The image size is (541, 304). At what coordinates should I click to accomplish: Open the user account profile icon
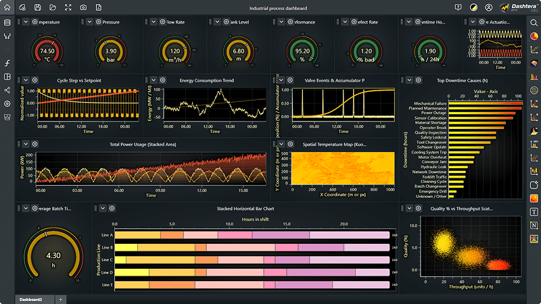pos(489,7)
